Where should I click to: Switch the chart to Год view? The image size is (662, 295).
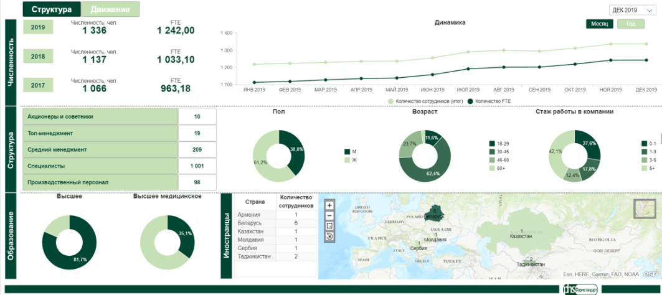click(x=631, y=24)
